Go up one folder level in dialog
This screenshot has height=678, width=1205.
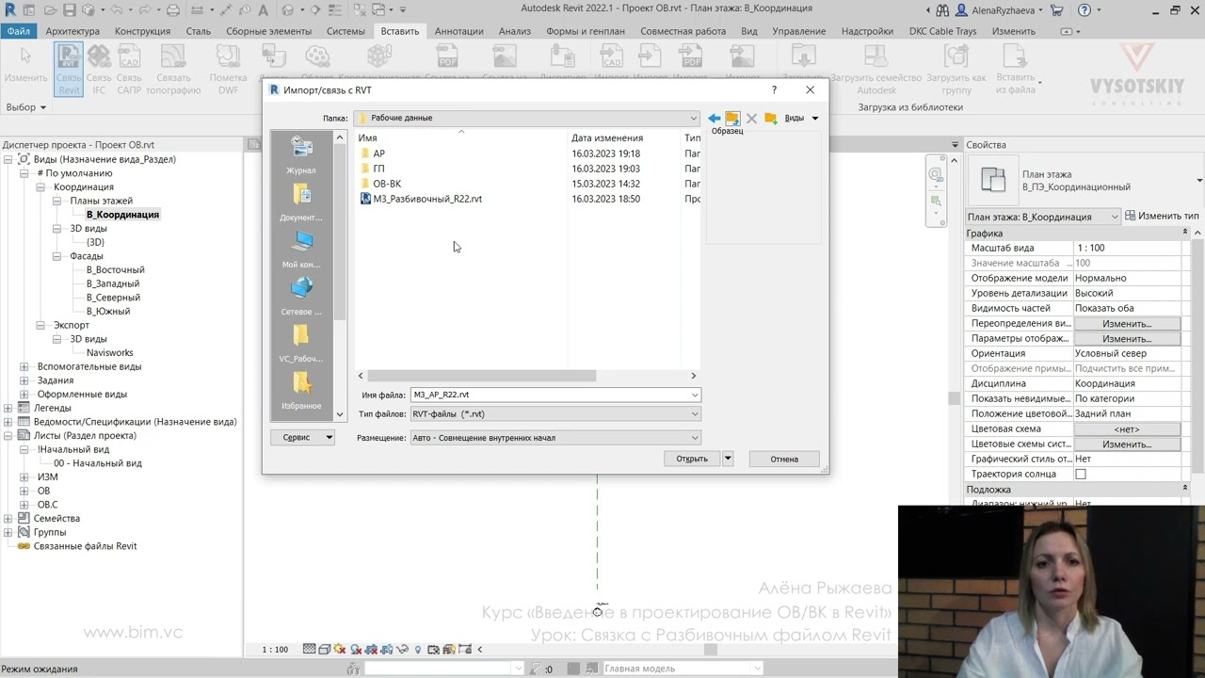(x=732, y=118)
